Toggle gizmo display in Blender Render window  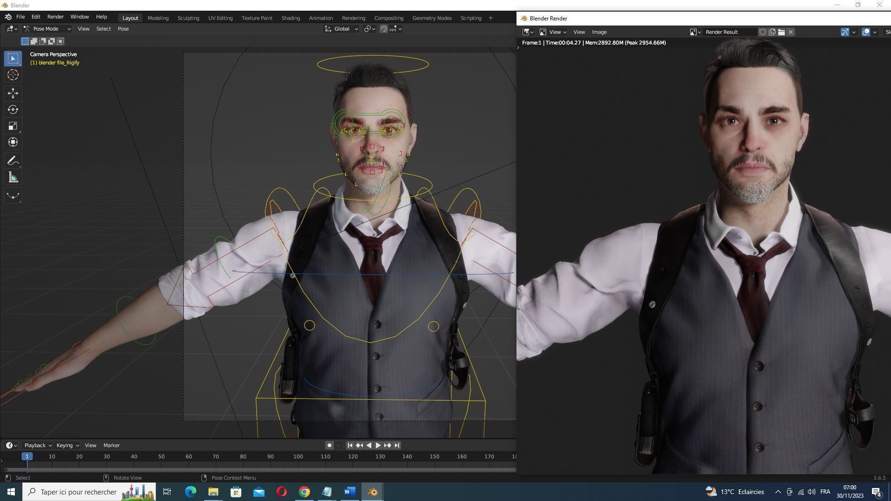pos(845,32)
